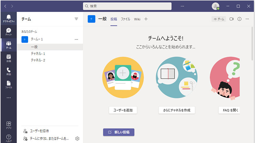The height and width of the screenshot is (143, 255).
Task: Click the Help (ヘルプ) icon
Action: pos(9,138)
